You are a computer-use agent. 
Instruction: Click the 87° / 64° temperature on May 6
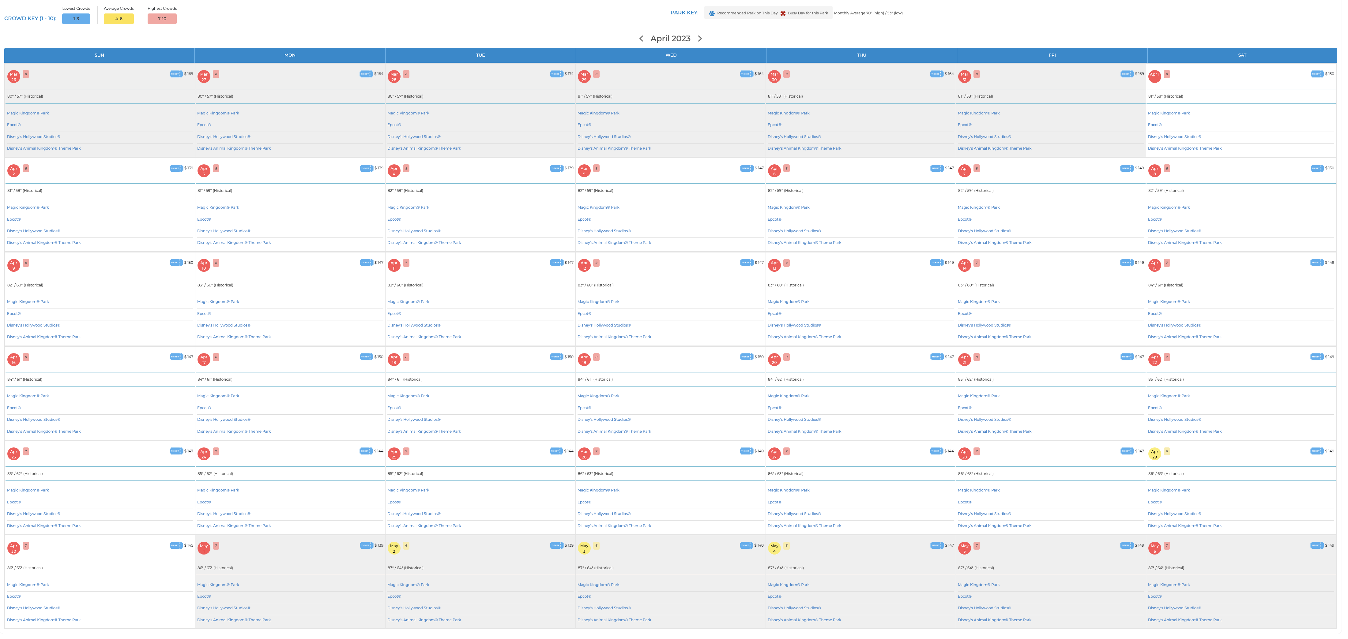pyautogui.click(x=1165, y=568)
